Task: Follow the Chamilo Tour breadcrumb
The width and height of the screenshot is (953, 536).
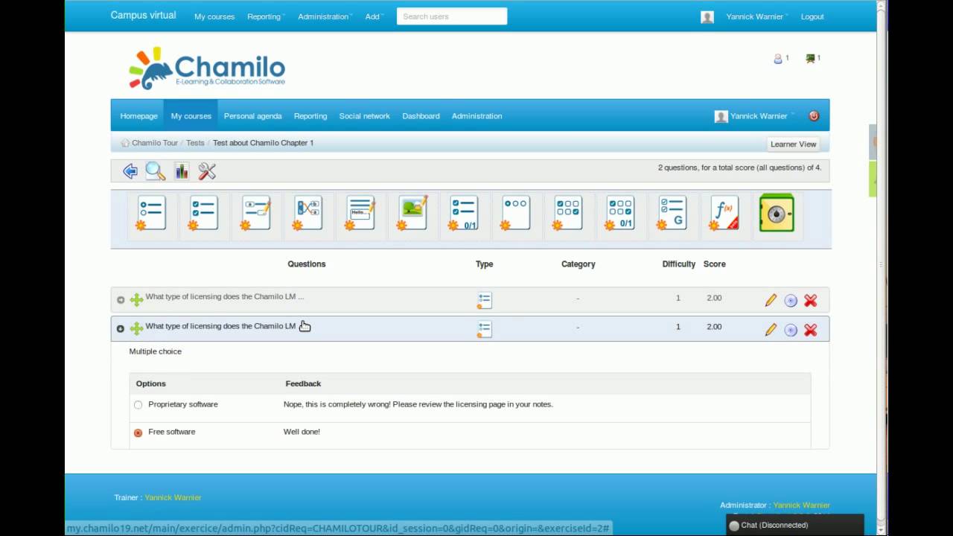Action: pyautogui.click(x=155, y=143)
